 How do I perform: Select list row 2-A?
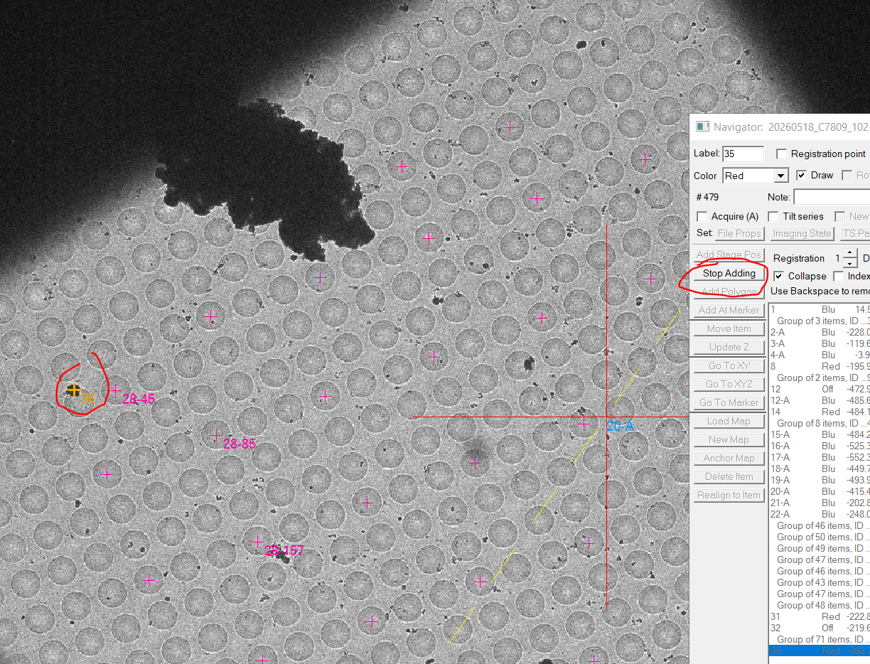820,332
